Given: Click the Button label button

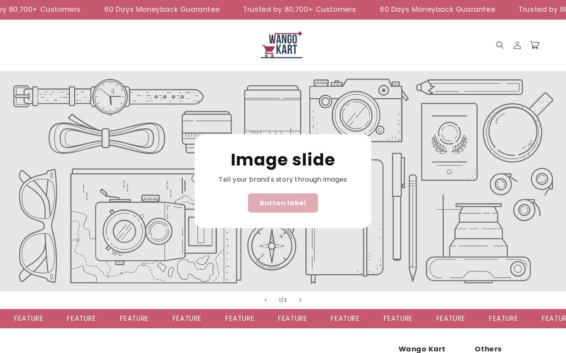Looking at the screenshot, I should tap(283, 203).
